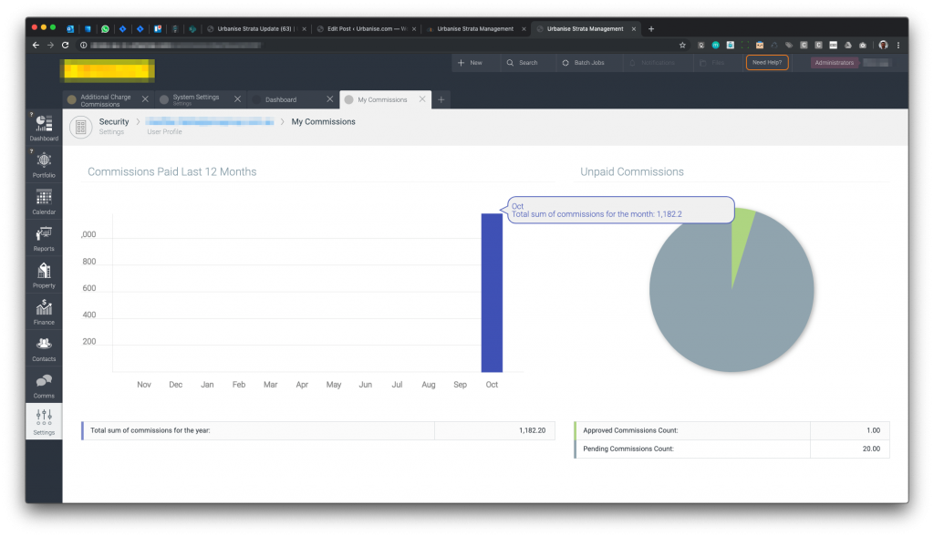Add a new tab with plus button
934x537 pixels.
point(441,99)
